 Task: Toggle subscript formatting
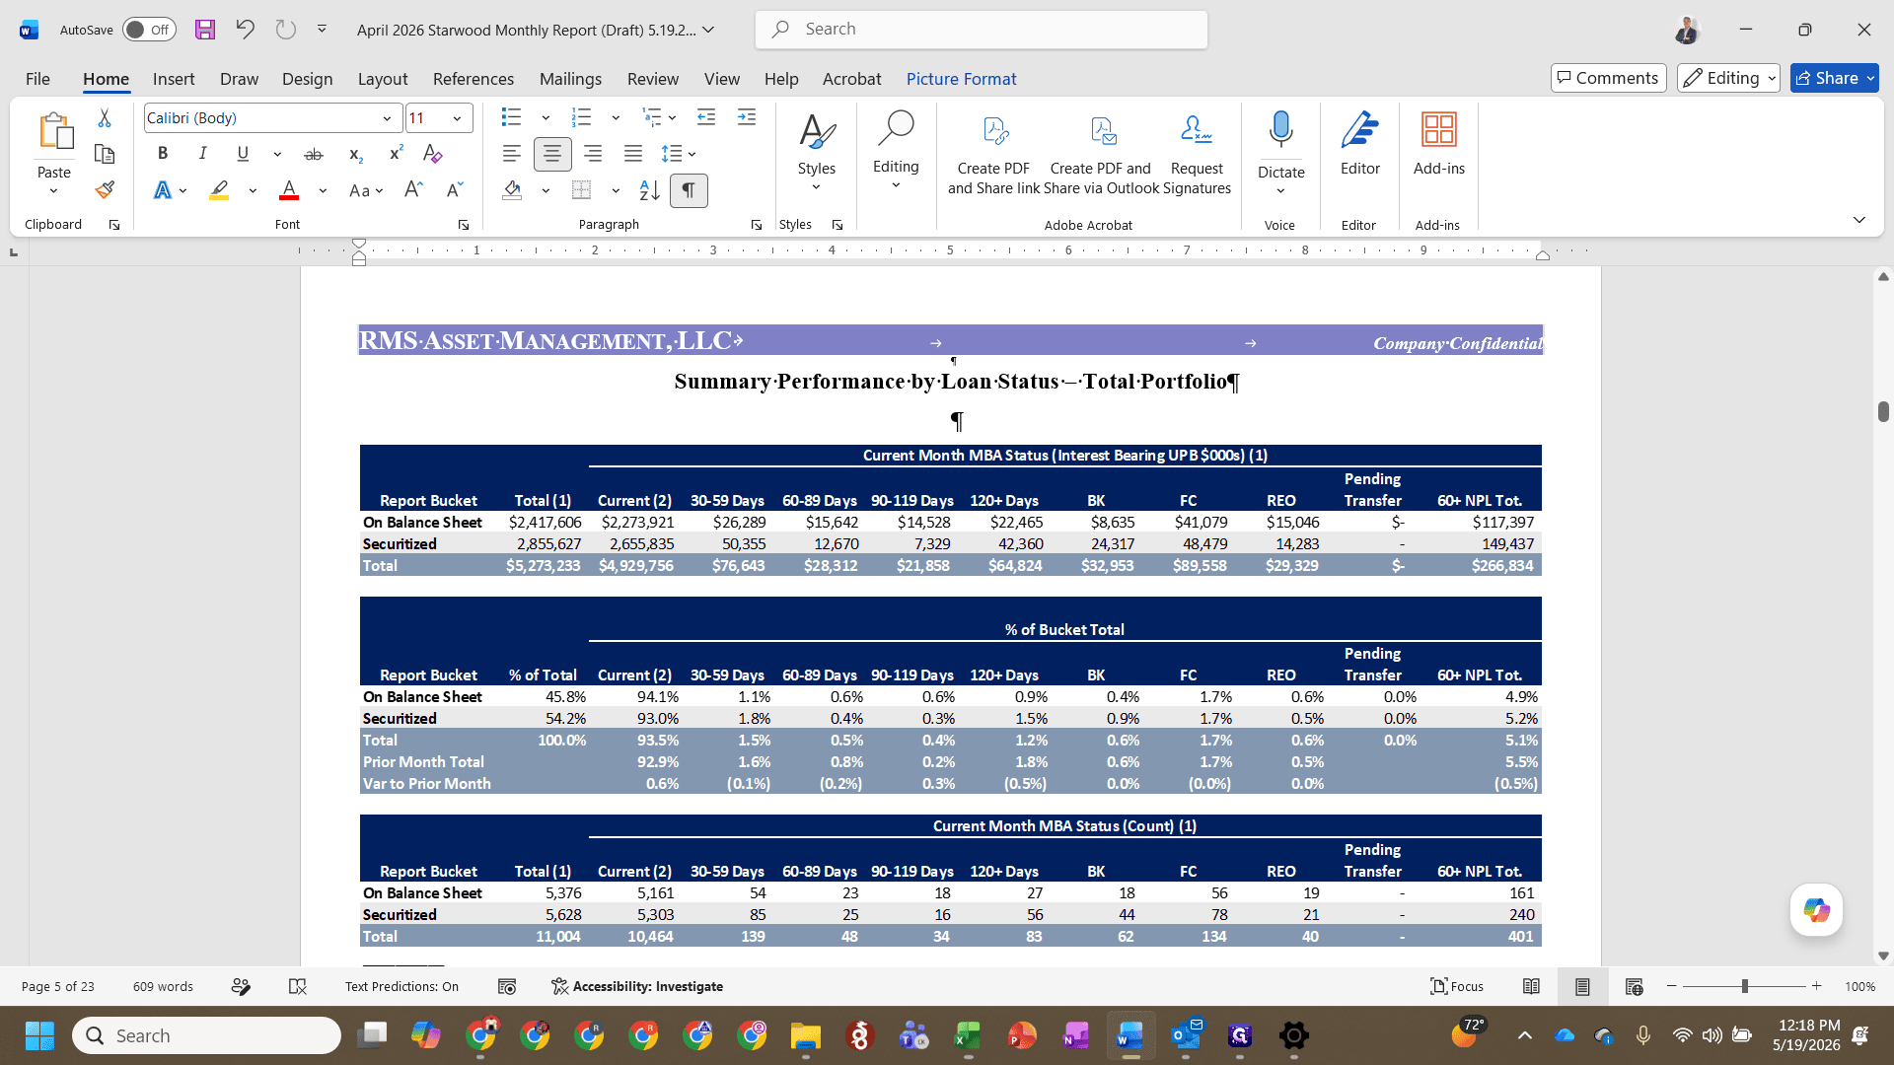pos(356,154)
